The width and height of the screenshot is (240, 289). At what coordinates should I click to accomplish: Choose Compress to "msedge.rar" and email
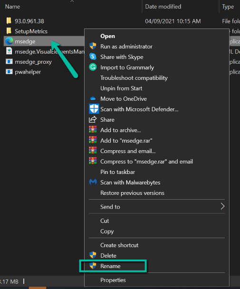(x=146, y=162)
